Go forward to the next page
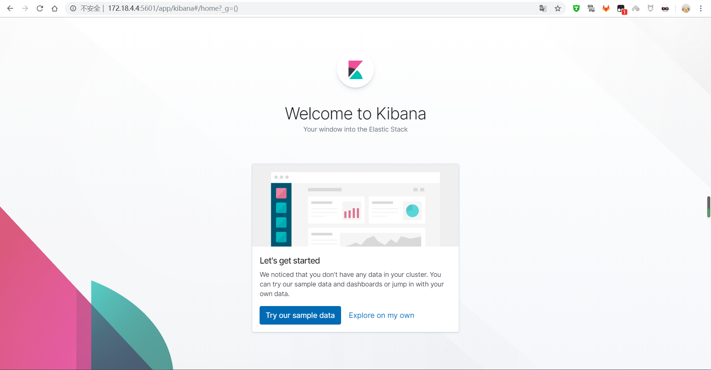The width and height of the screenshot is (711, 370). coord(25,8)
